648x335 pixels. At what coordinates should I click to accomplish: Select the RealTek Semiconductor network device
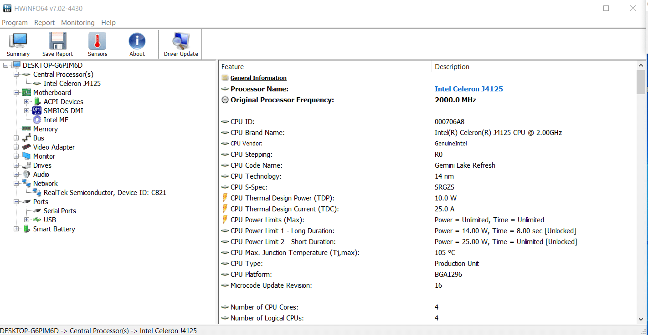point(105,192)
